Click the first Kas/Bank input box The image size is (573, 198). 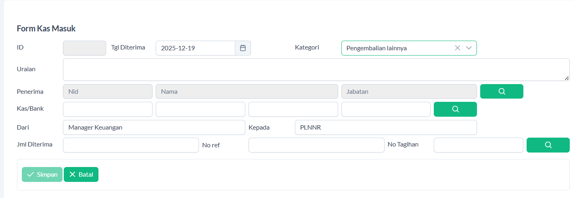tap(108, 109)
